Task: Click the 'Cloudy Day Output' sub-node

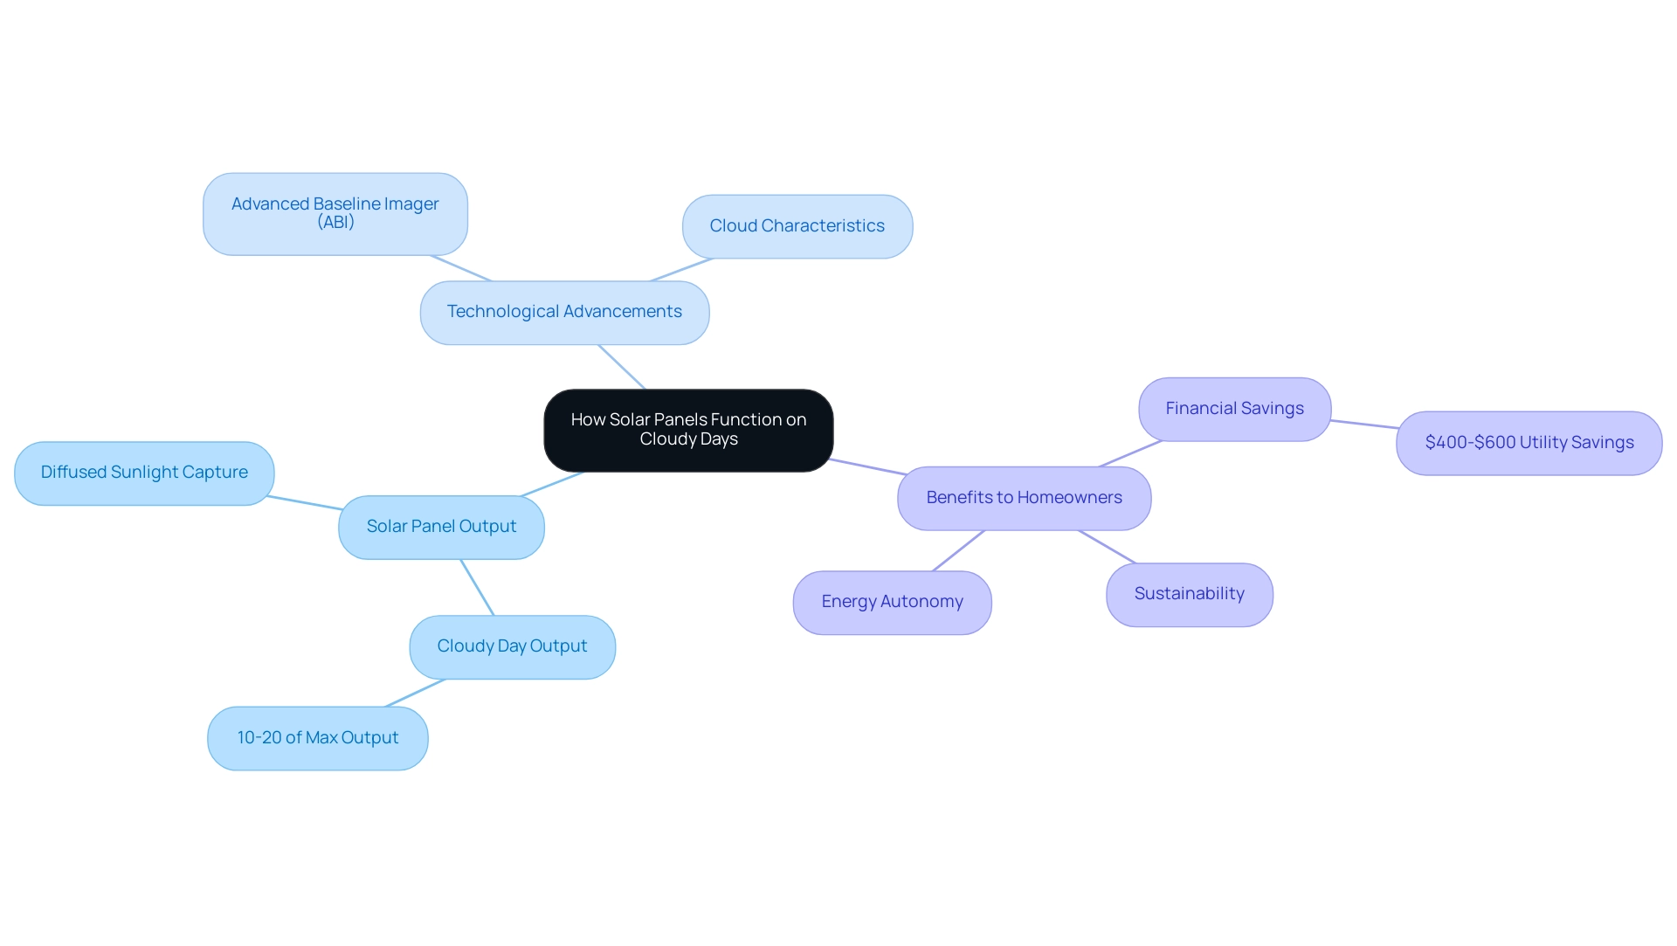Action: click(x=511, y=644)
